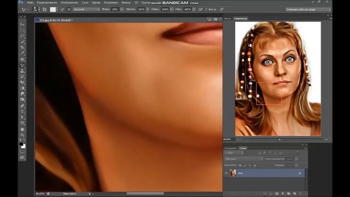Open the Выделение menu
The height and width of the screenshot is (197, 350).
(111, 3)
